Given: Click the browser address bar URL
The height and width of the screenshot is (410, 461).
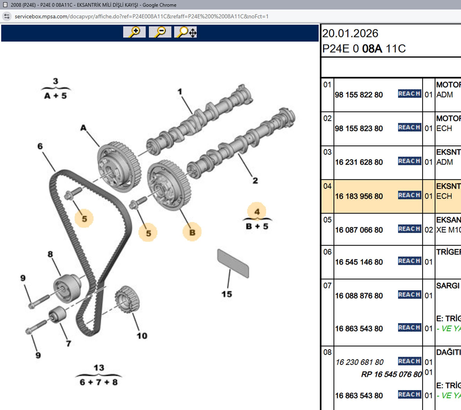Looking at the screenshot, I should pos(142,17).
